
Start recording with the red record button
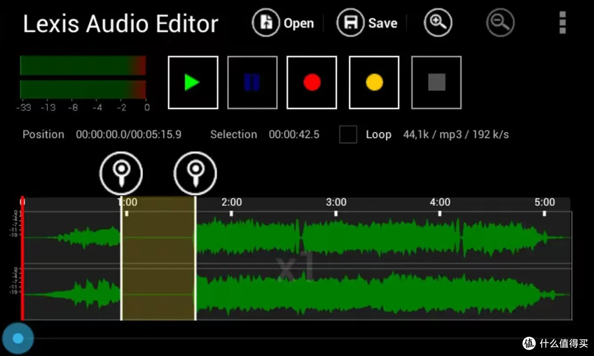pyautogui.click(x=312, y=82)
